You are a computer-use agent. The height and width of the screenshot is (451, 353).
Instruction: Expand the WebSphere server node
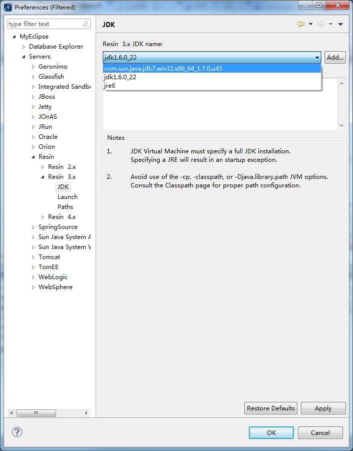(x=34, y=287)
